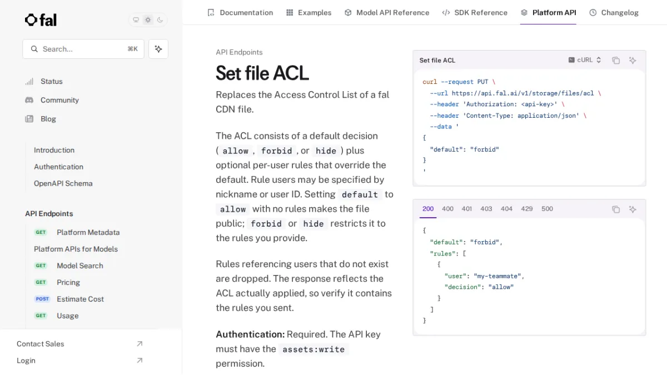This screenshot has height=375, width=667.
Task: Click the API Endpoints sidebar heading
Action: tap(49, 213)
